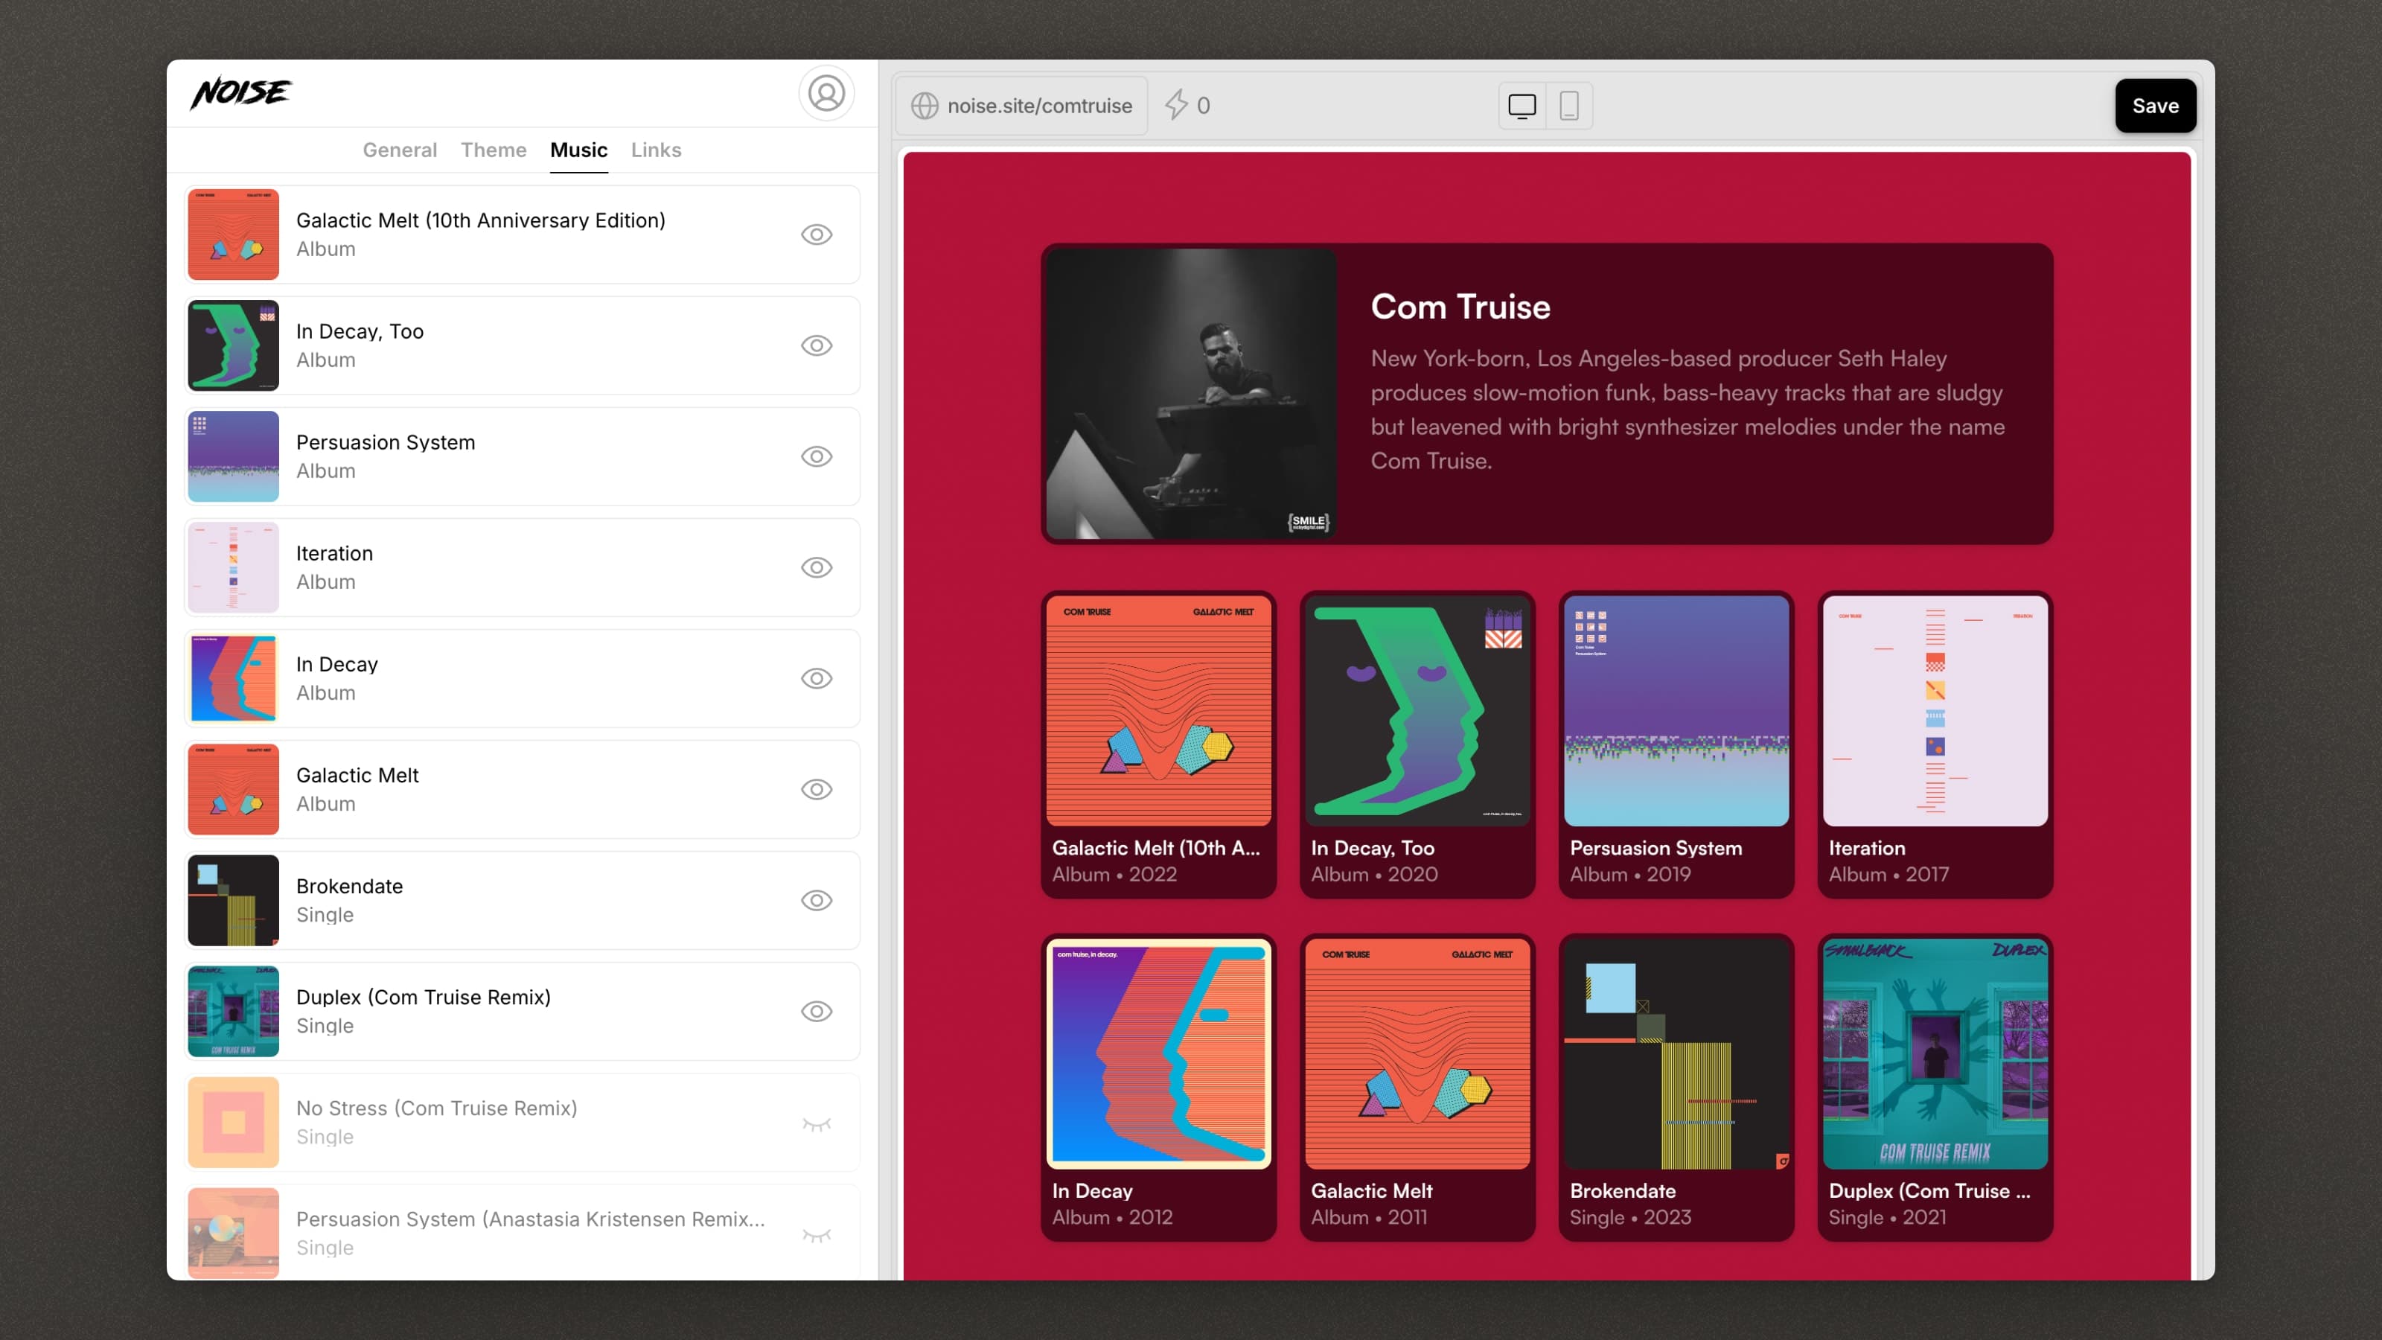Hide Galactic Melt 10th Anniversary Edition album

coord(816,235)
